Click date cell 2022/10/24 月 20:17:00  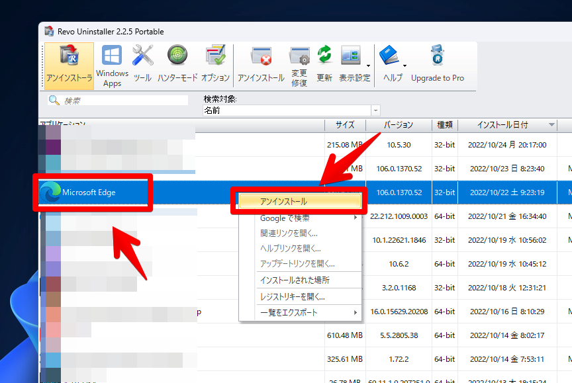tap(507, 145)
